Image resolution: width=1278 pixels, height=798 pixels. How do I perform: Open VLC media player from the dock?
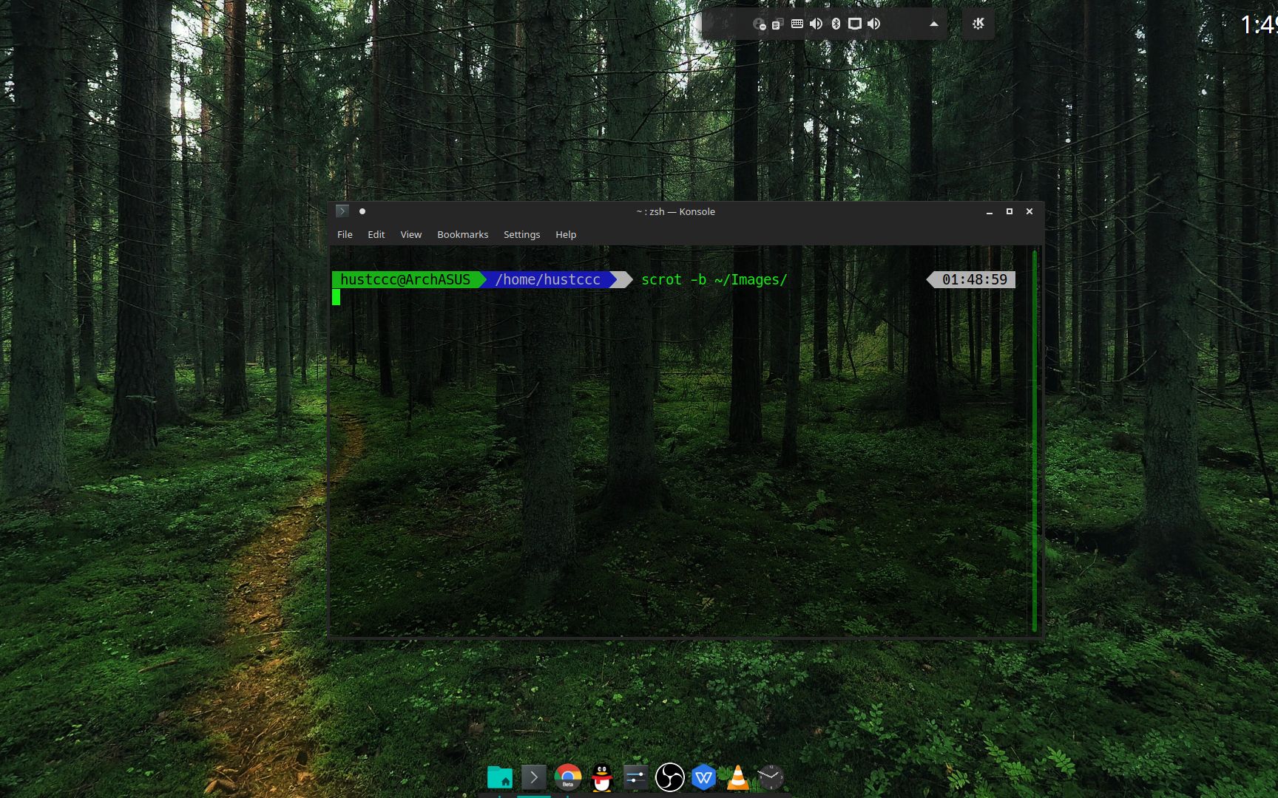tap(737, 777)
